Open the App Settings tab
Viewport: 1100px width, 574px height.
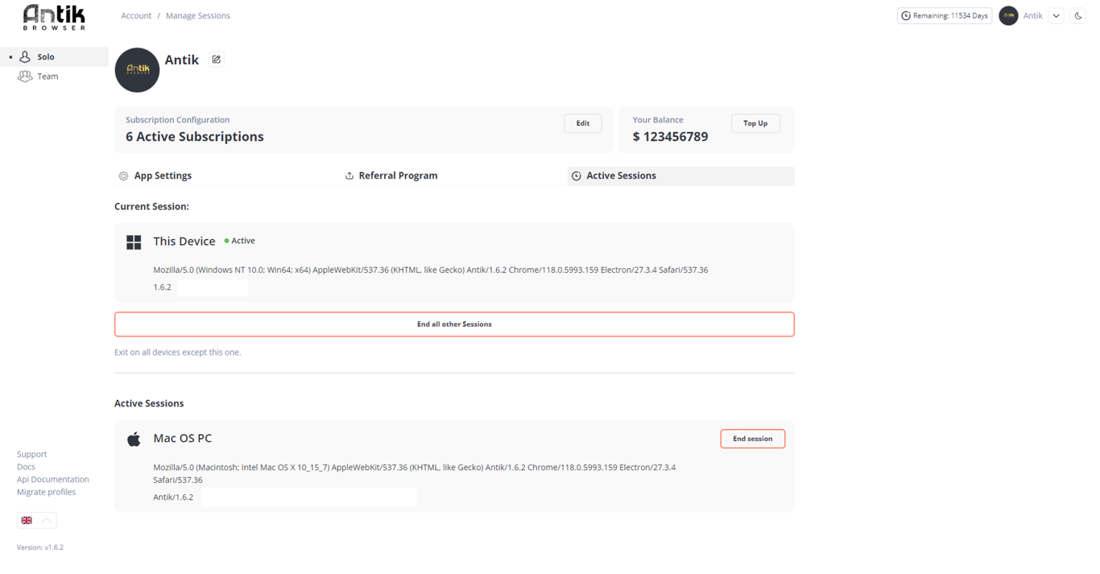point(227,176)
